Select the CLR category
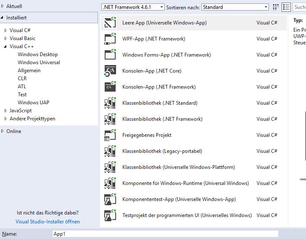Image resolution: width=306 pixels, height=239 pixels. 22,79
